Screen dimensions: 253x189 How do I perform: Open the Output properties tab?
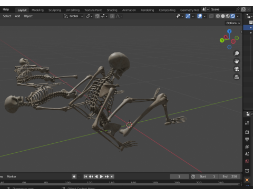(247, 139)
